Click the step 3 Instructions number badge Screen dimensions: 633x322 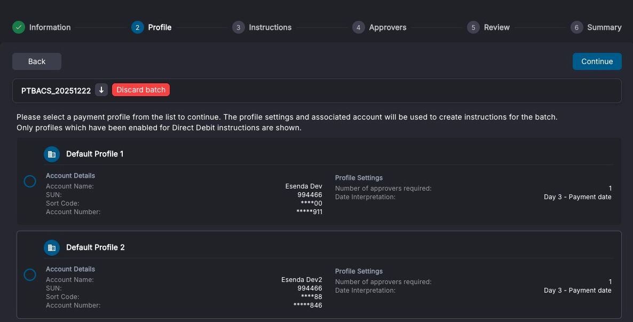(x=239, y=27)
